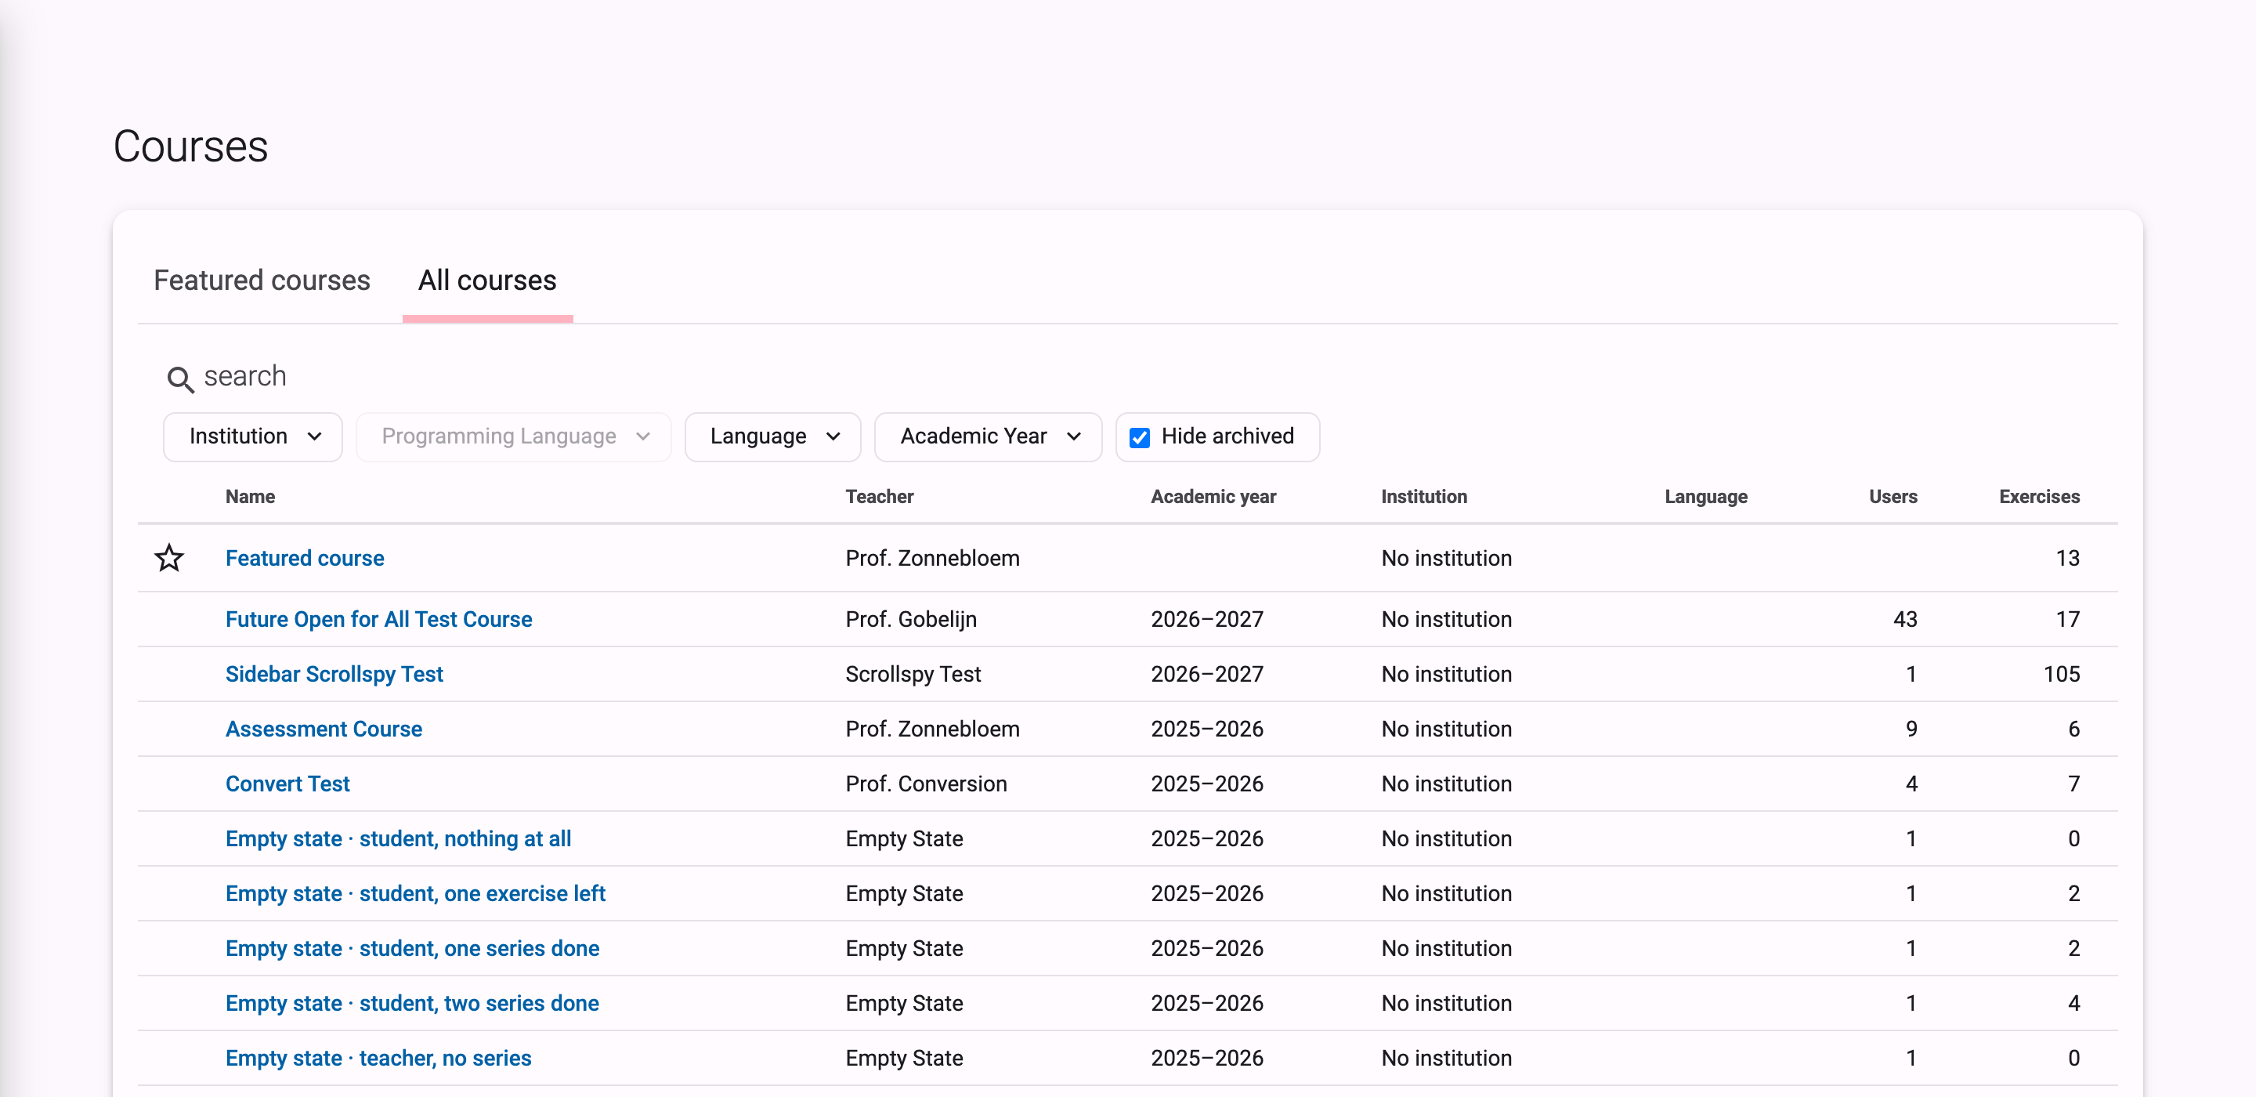Open the Convert Test course

click(288, 784)
